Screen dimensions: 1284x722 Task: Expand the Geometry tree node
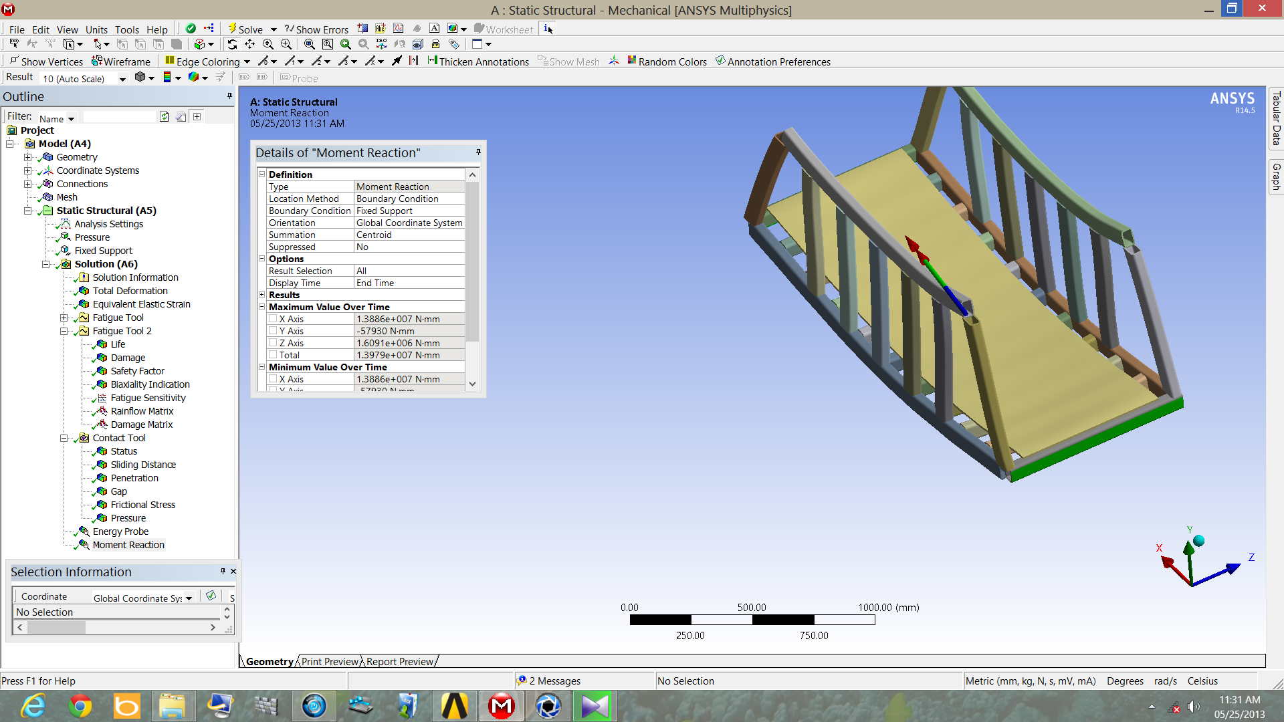pyautogui.click(x=27, y=157)
